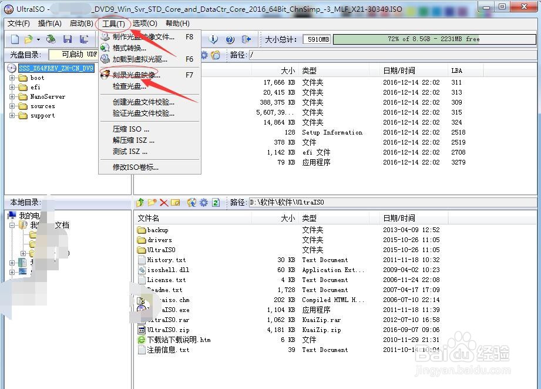Expand the NanoServer folder node
The height and width of the screenshot is (389, 541).
click(12, 96)
